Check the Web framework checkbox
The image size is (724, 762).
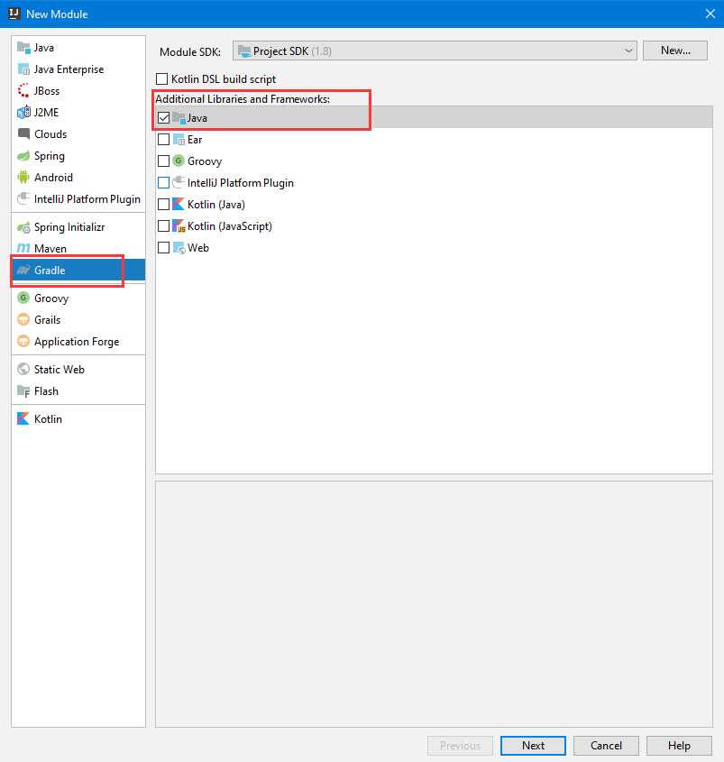pos(164,248)
